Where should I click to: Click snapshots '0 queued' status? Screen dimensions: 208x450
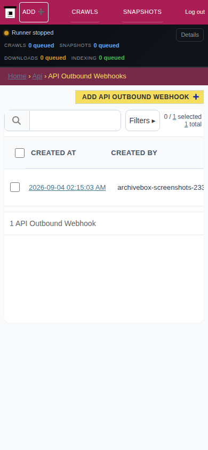[106, 45]
